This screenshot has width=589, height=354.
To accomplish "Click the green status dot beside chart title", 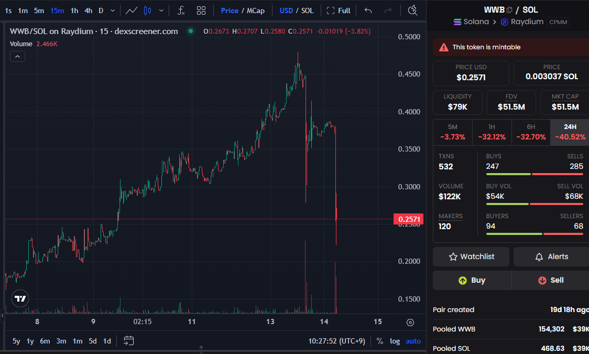I will (191, 31).
